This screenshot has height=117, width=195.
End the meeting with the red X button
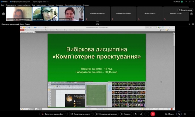pos(153,114)
